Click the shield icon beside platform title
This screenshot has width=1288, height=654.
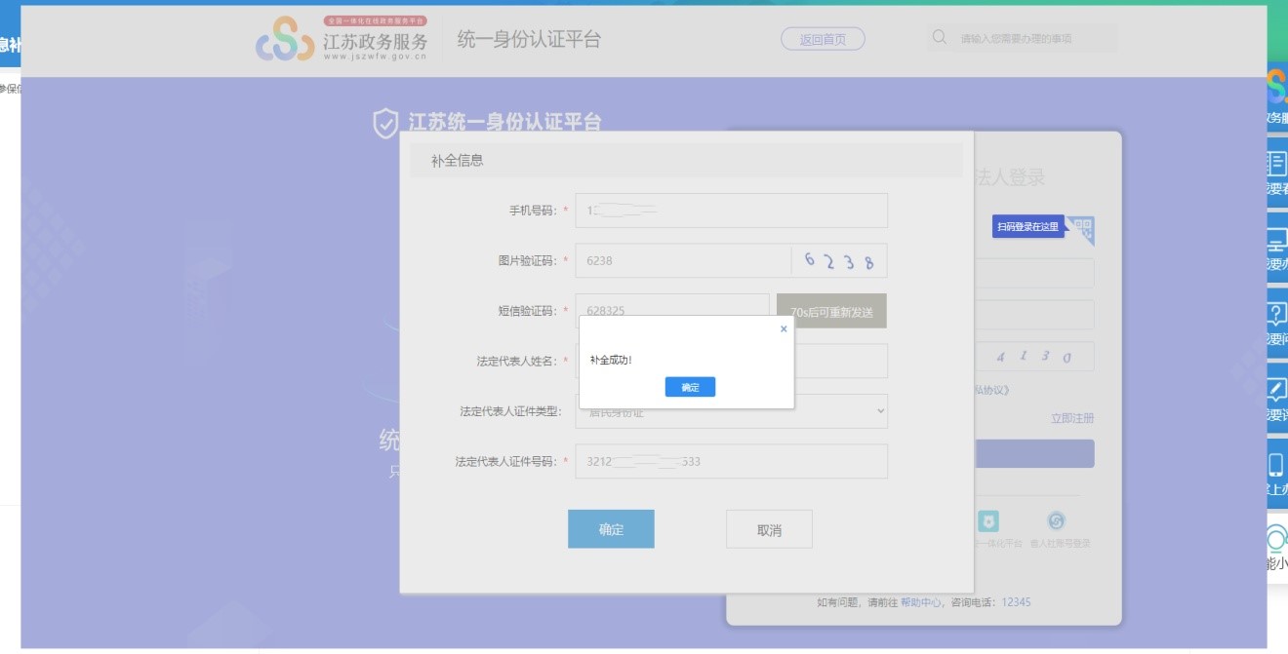tap(386, 123)
